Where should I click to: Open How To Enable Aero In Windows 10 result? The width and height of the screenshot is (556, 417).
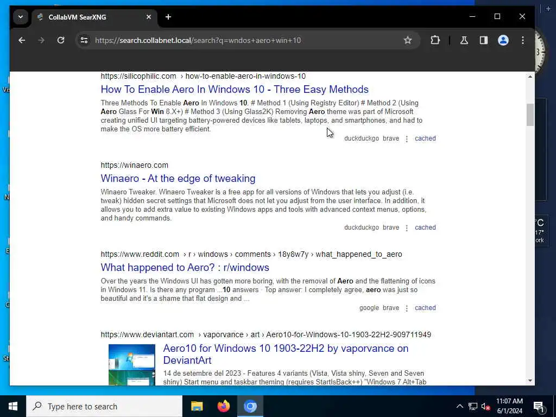[235, 90]
